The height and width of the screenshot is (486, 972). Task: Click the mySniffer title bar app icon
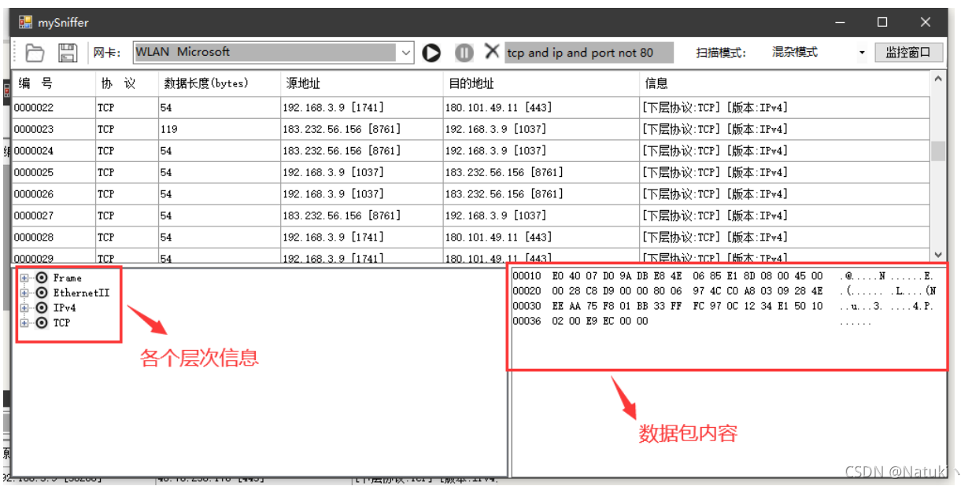click(x=25, y=23)
